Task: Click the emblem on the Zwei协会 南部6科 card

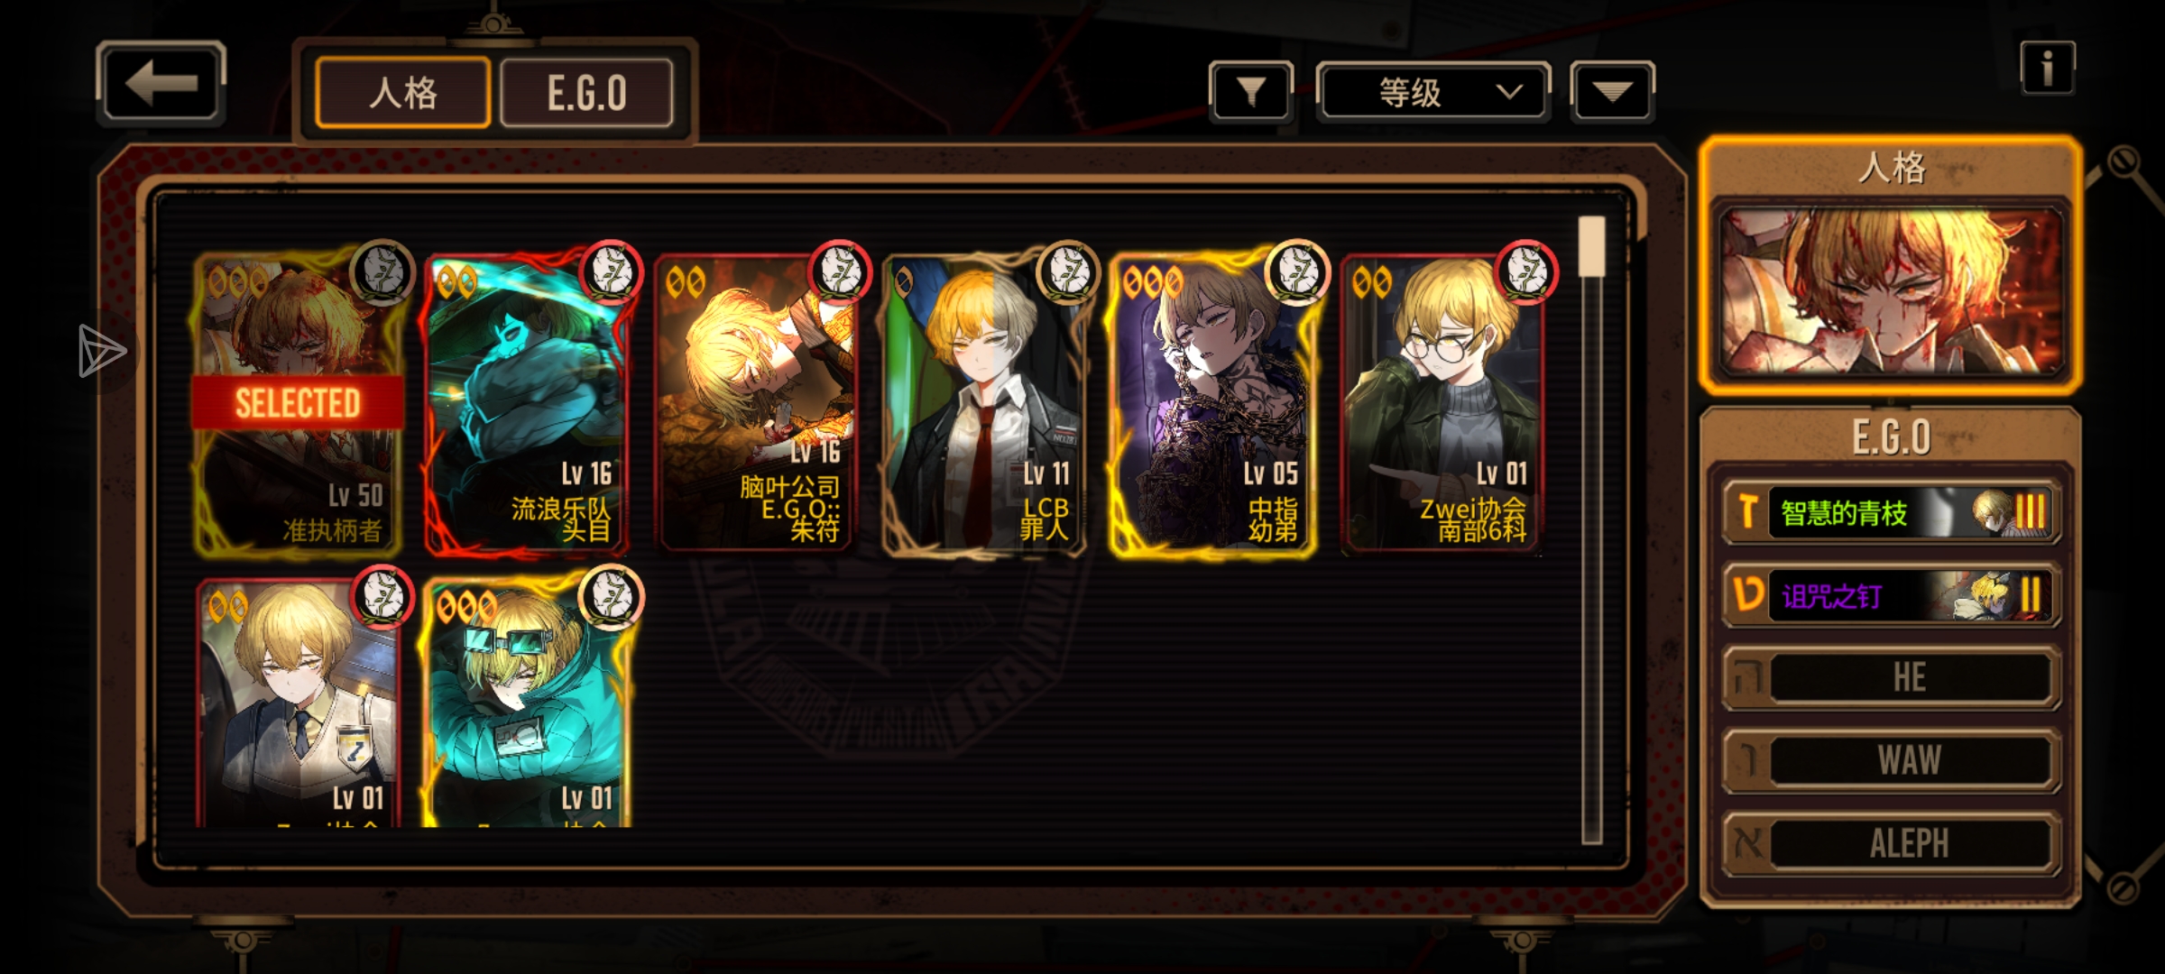Action: (1526, 271)
